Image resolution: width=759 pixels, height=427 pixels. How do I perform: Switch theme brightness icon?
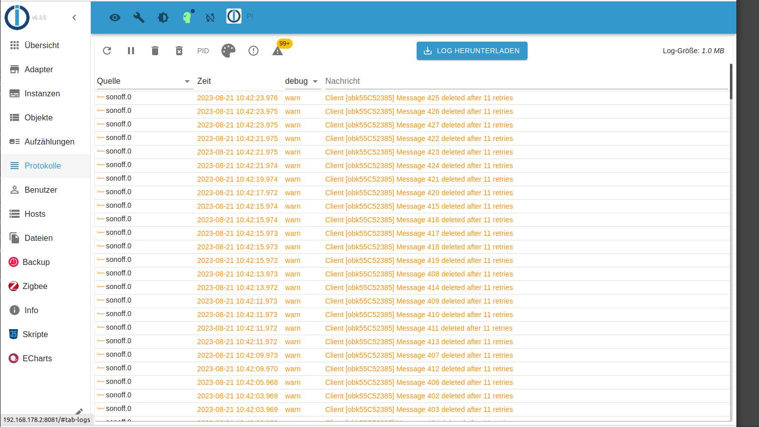163,18
